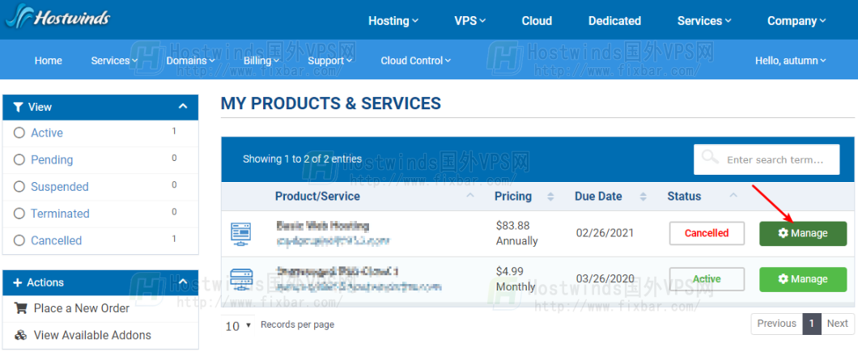Click the Active status badge

707,279
